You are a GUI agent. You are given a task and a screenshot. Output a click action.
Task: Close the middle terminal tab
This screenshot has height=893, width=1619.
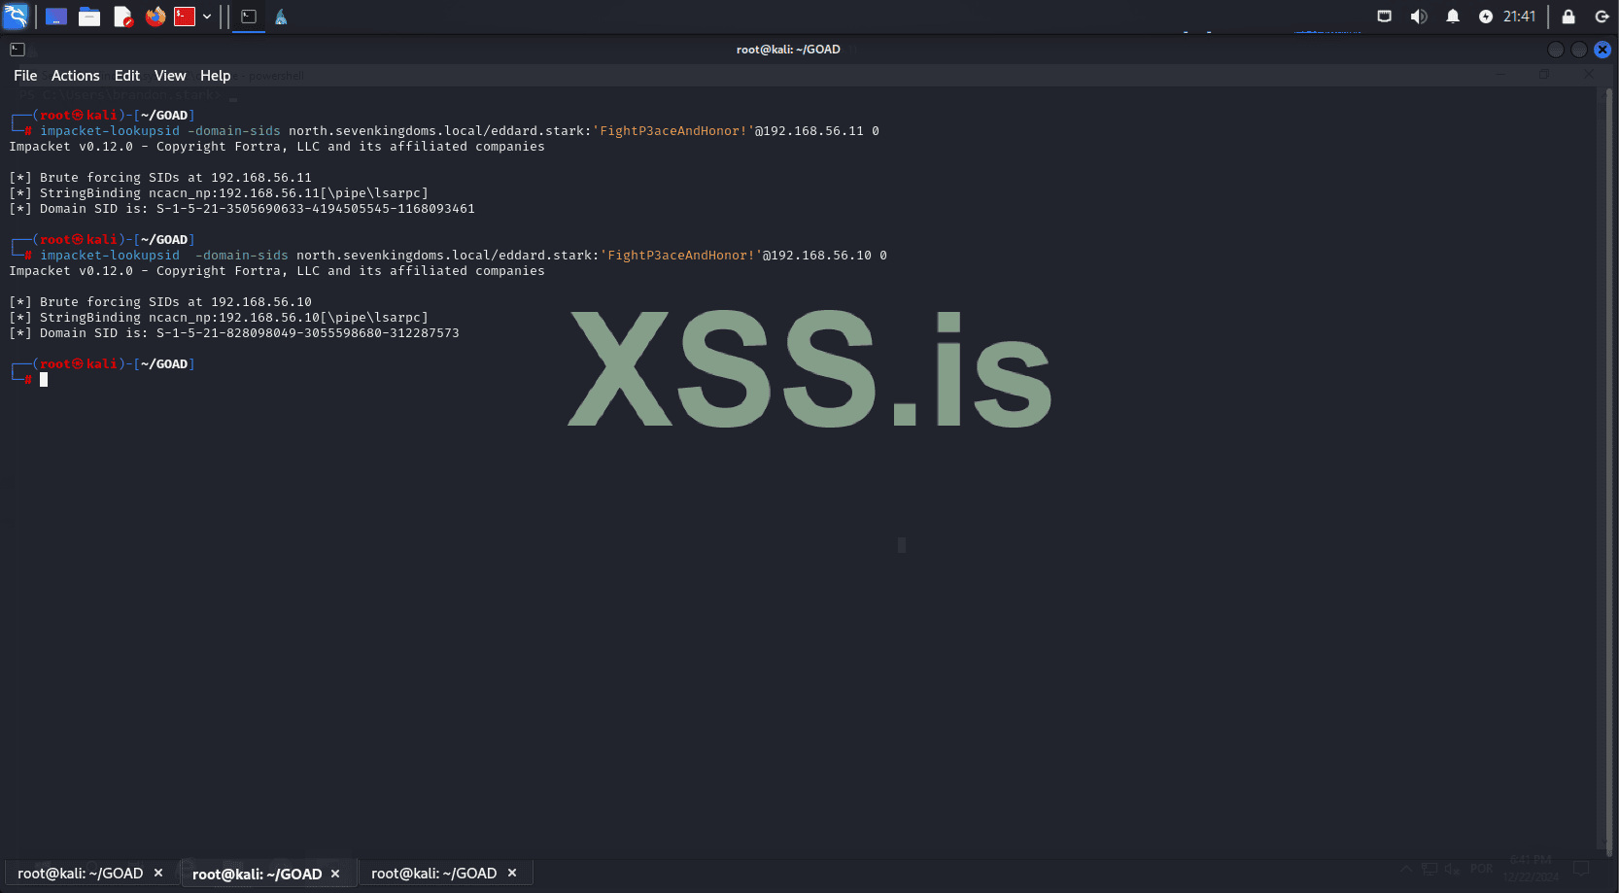pyautogui.click(x=335, y=874)
